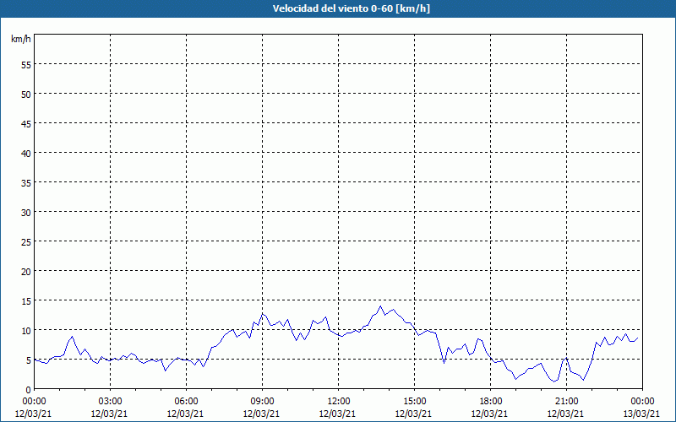Image resolution: width=676 pixels, height=422 pixels.
Task: Click the 'km/h' axis unit label
Action: [21, 39]
